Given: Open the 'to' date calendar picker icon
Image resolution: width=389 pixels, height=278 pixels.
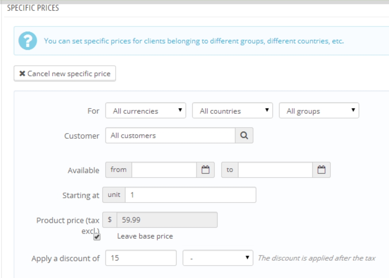Looking at the screenshot, I should 322,170.
